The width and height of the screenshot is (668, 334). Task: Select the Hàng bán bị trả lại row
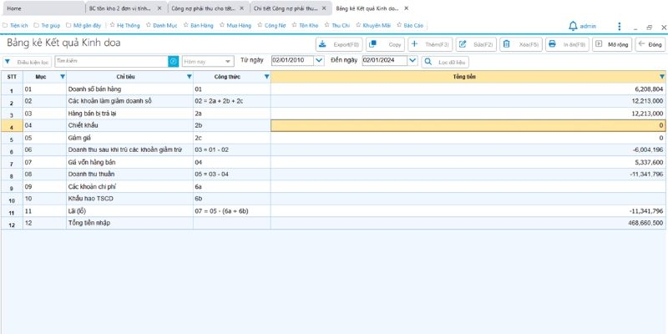(333, 114)
